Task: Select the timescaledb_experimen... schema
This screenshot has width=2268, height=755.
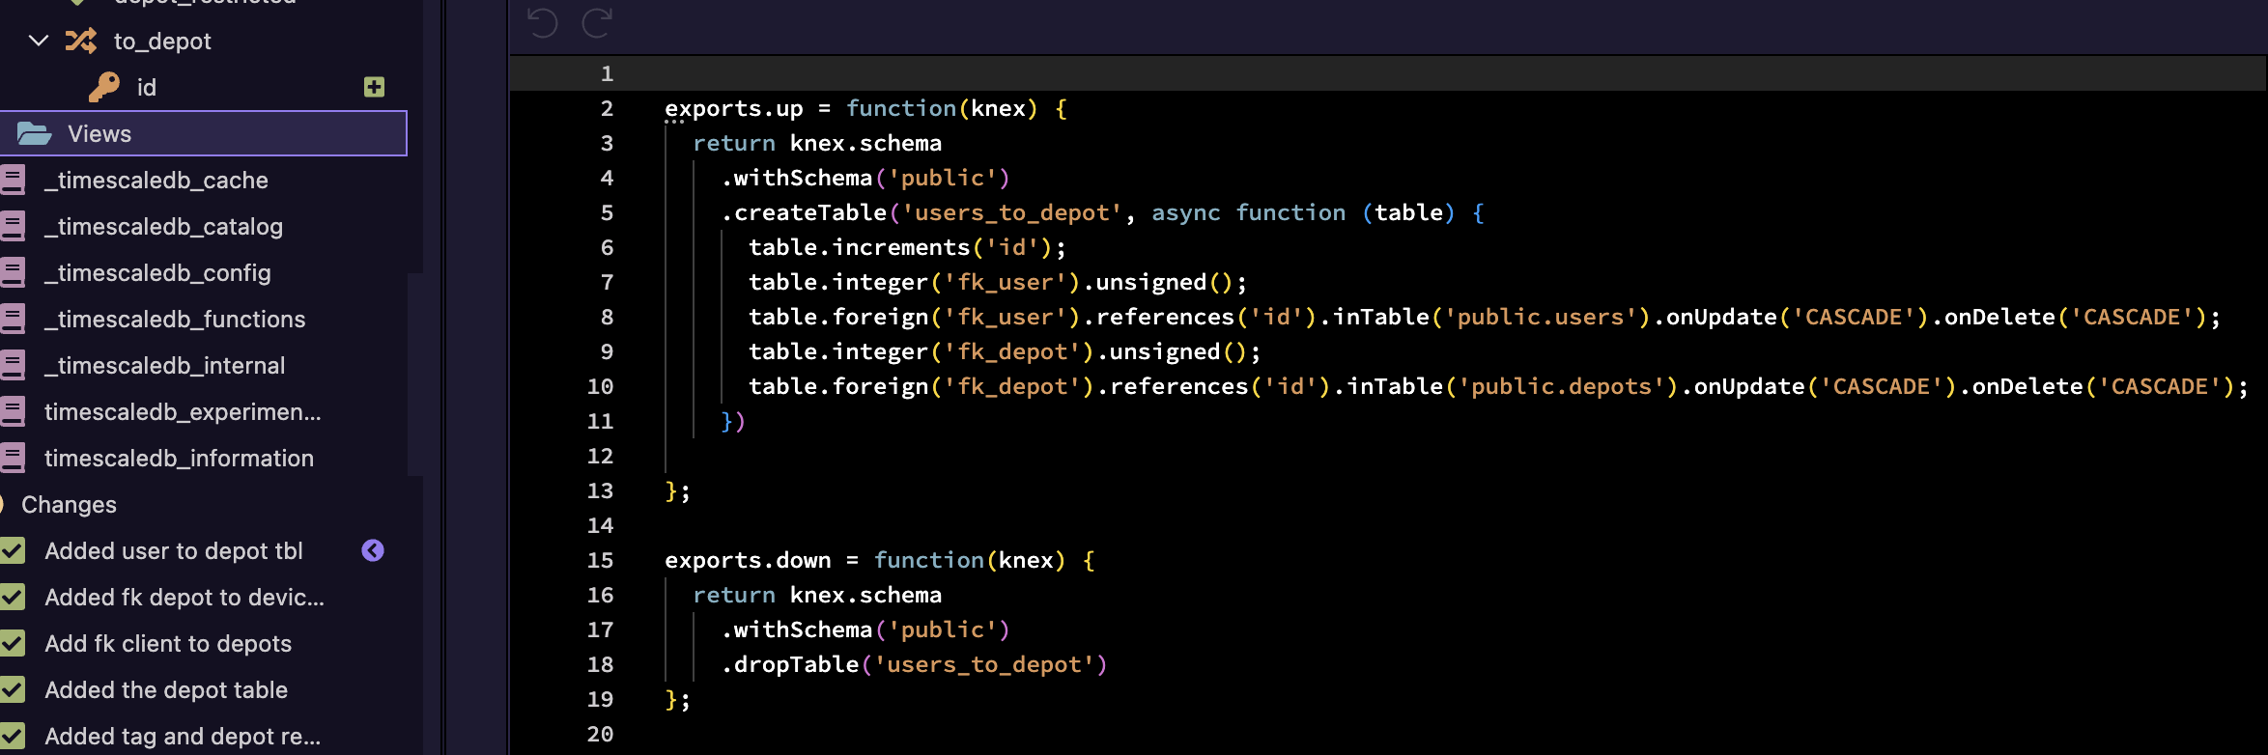Action: 183,412
